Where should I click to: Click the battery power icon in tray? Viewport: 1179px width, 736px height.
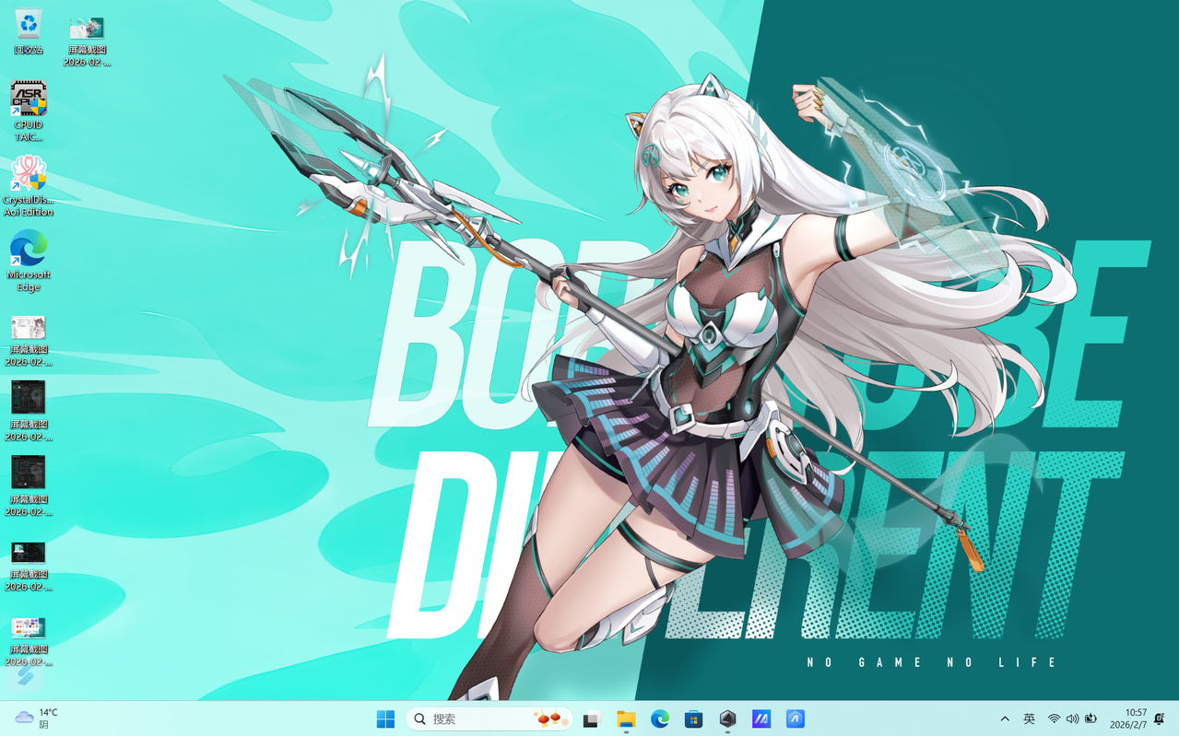click(1091, 718)
